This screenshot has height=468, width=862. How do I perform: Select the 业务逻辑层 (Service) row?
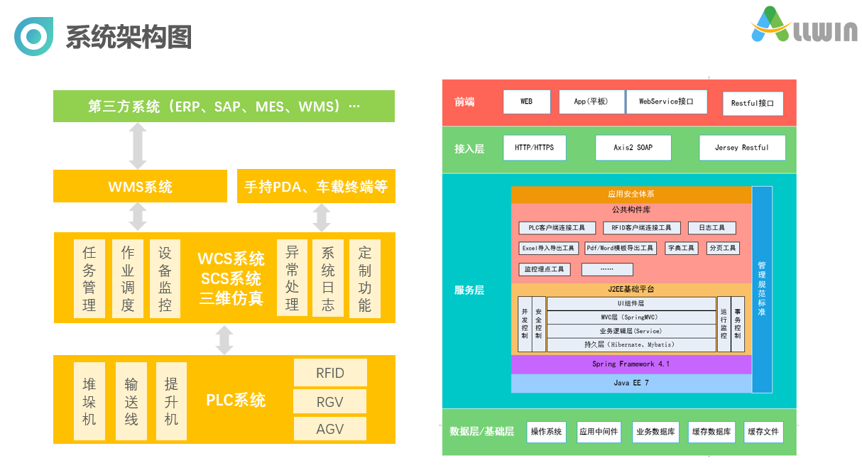point(631,331)
